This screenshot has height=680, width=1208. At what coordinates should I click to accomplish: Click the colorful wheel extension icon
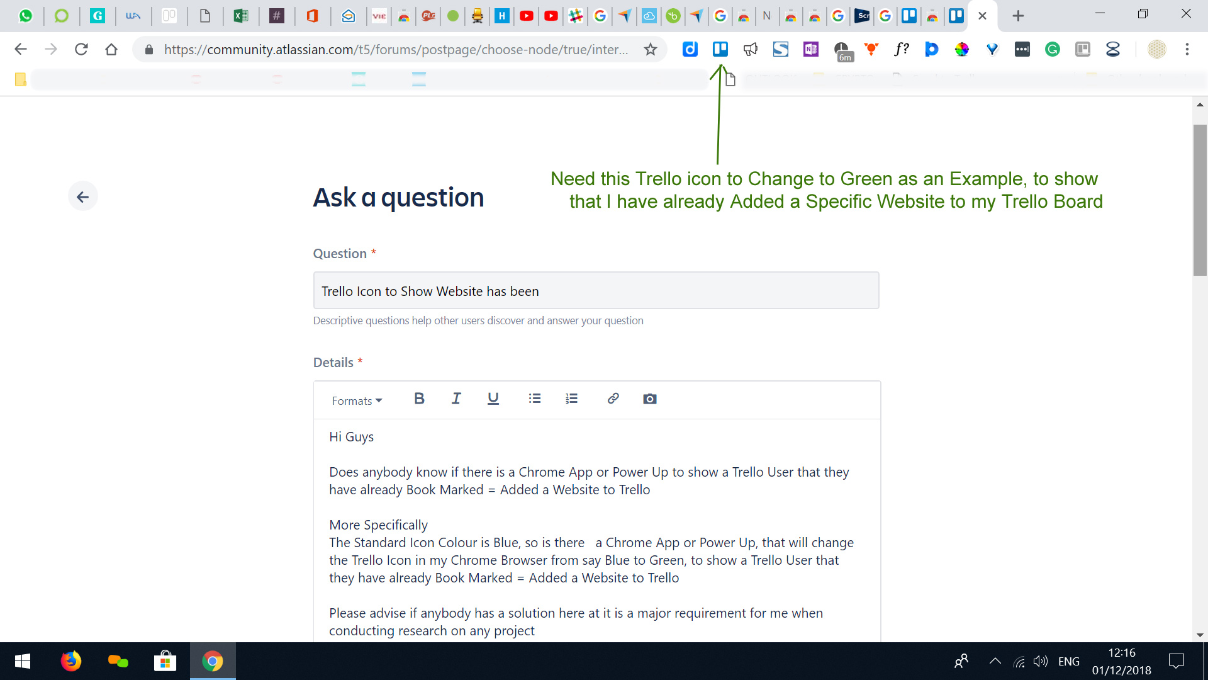[962, 49]
